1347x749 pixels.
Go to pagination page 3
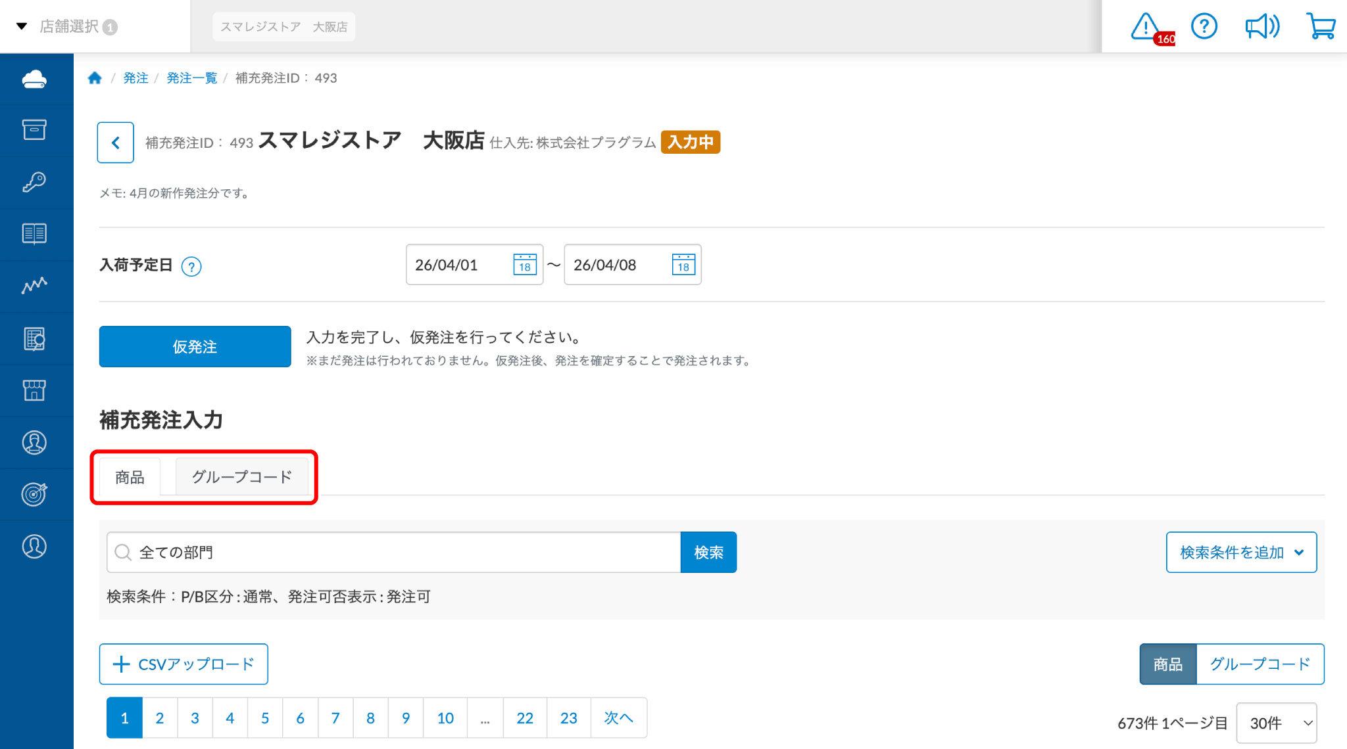pos(195,718)
